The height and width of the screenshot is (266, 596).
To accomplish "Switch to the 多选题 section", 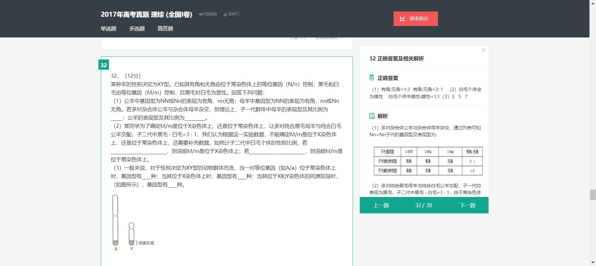I will tap(137, 28).
